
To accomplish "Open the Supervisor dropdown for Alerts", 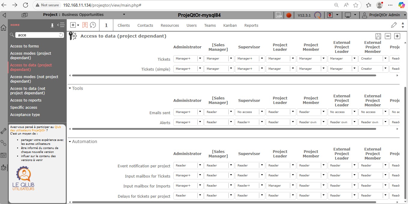I will pyautogui.click(x=262, y=122).
